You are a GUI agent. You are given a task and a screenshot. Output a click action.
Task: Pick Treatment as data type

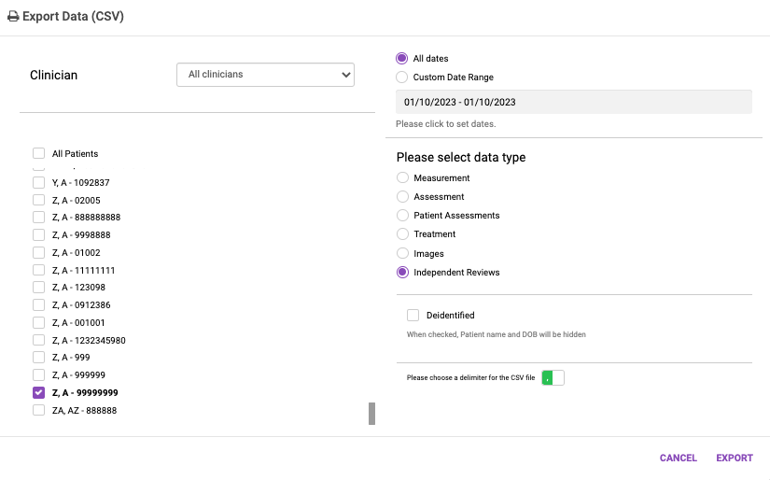[402, 233]
